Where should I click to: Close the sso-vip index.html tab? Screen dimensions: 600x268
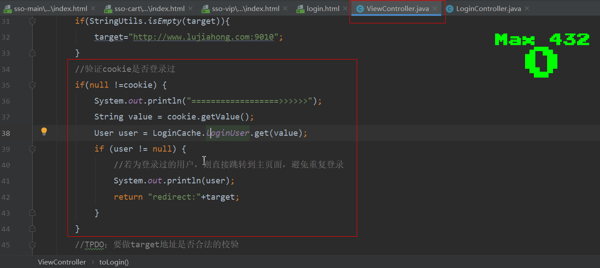pos(286,9)
